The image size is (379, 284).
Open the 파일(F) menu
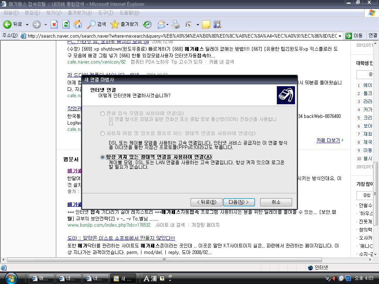click(11, 13)
